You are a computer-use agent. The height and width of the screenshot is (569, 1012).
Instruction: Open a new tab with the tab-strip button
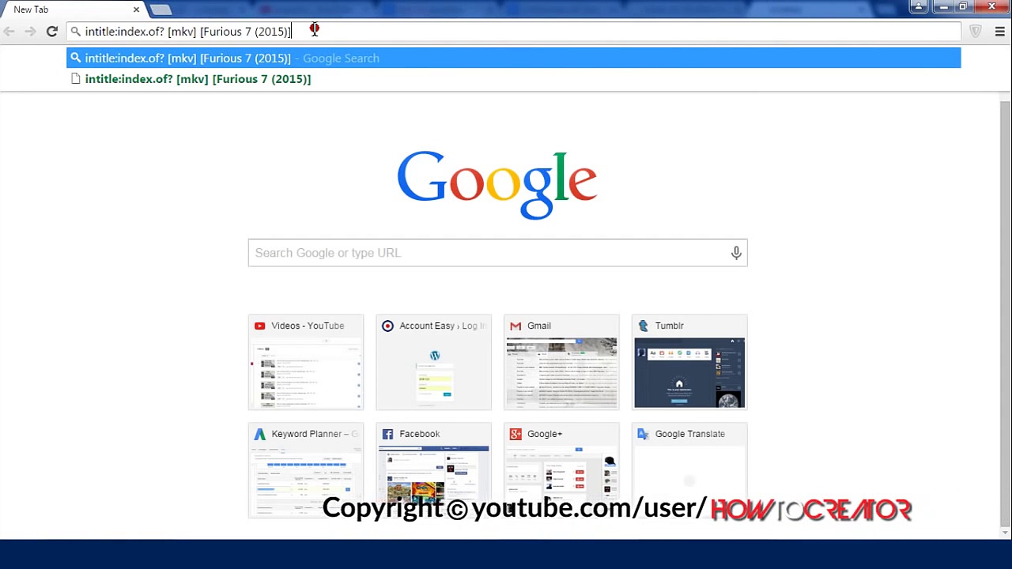[x=160, y=9]
